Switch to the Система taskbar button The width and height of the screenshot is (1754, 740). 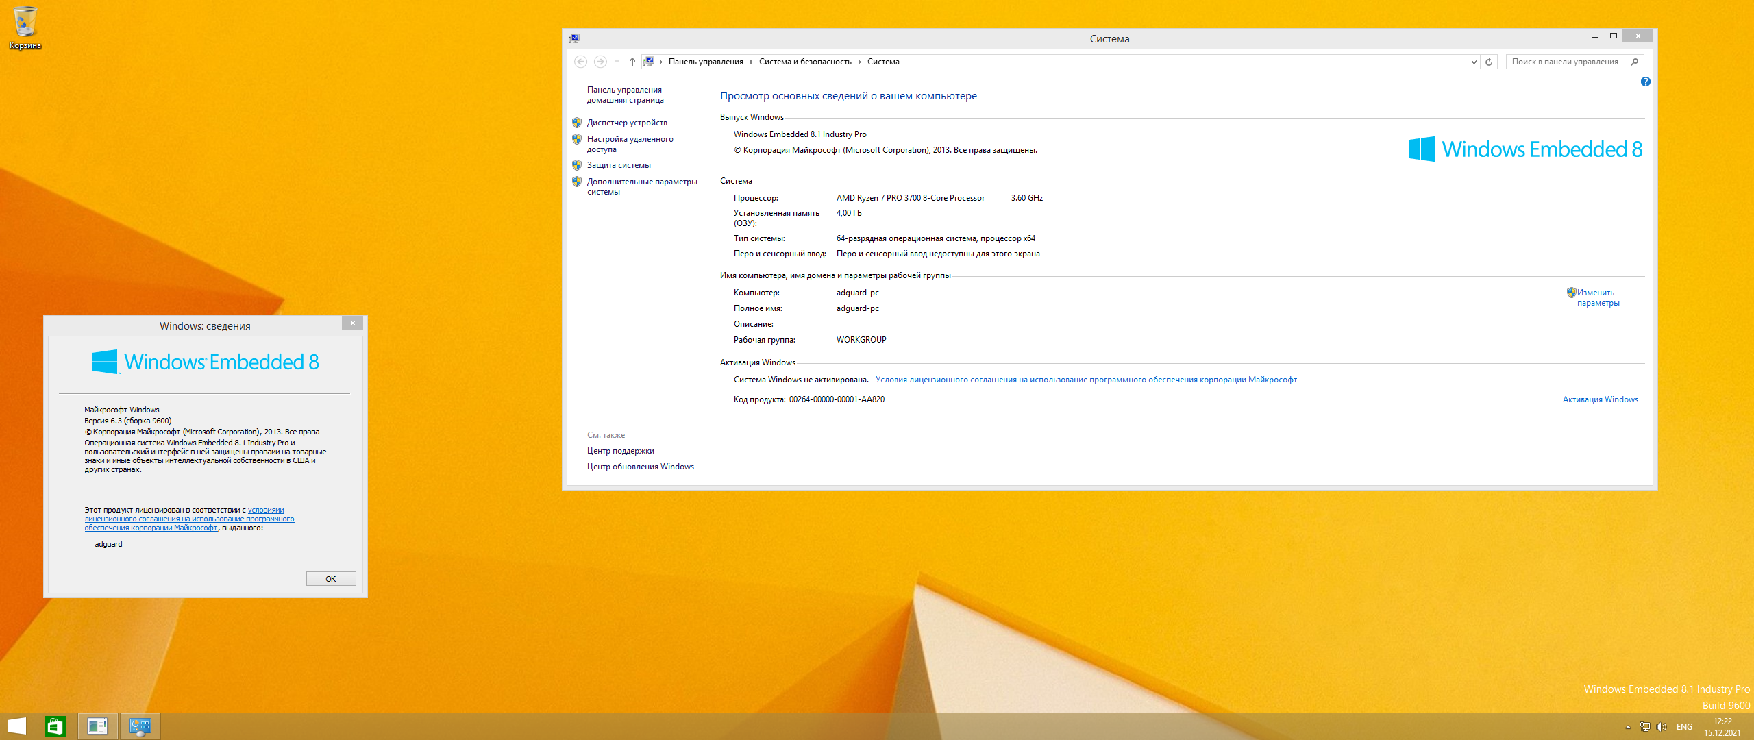pos(140,726)
